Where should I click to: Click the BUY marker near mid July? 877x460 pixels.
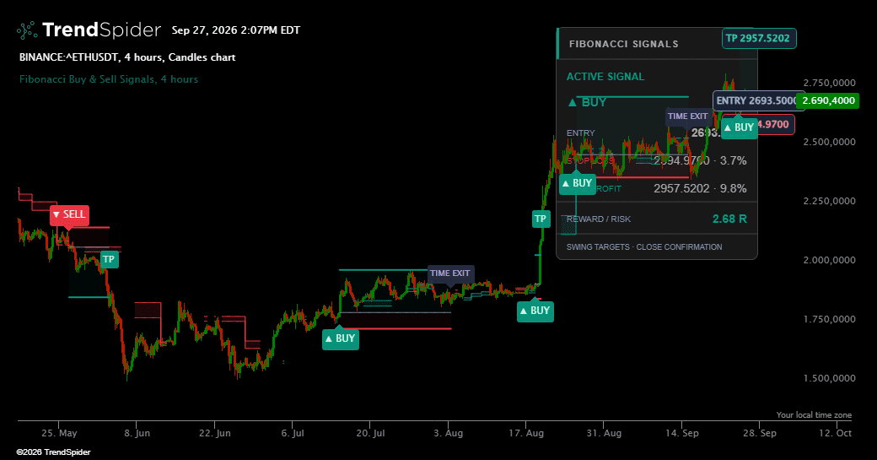(x=341, y=338)
